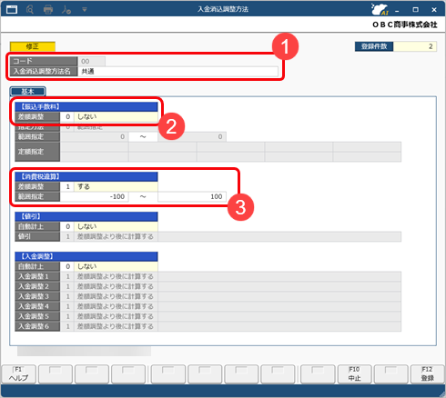
Task: Expand the title bar dropdown arrow
Action: 85,10
